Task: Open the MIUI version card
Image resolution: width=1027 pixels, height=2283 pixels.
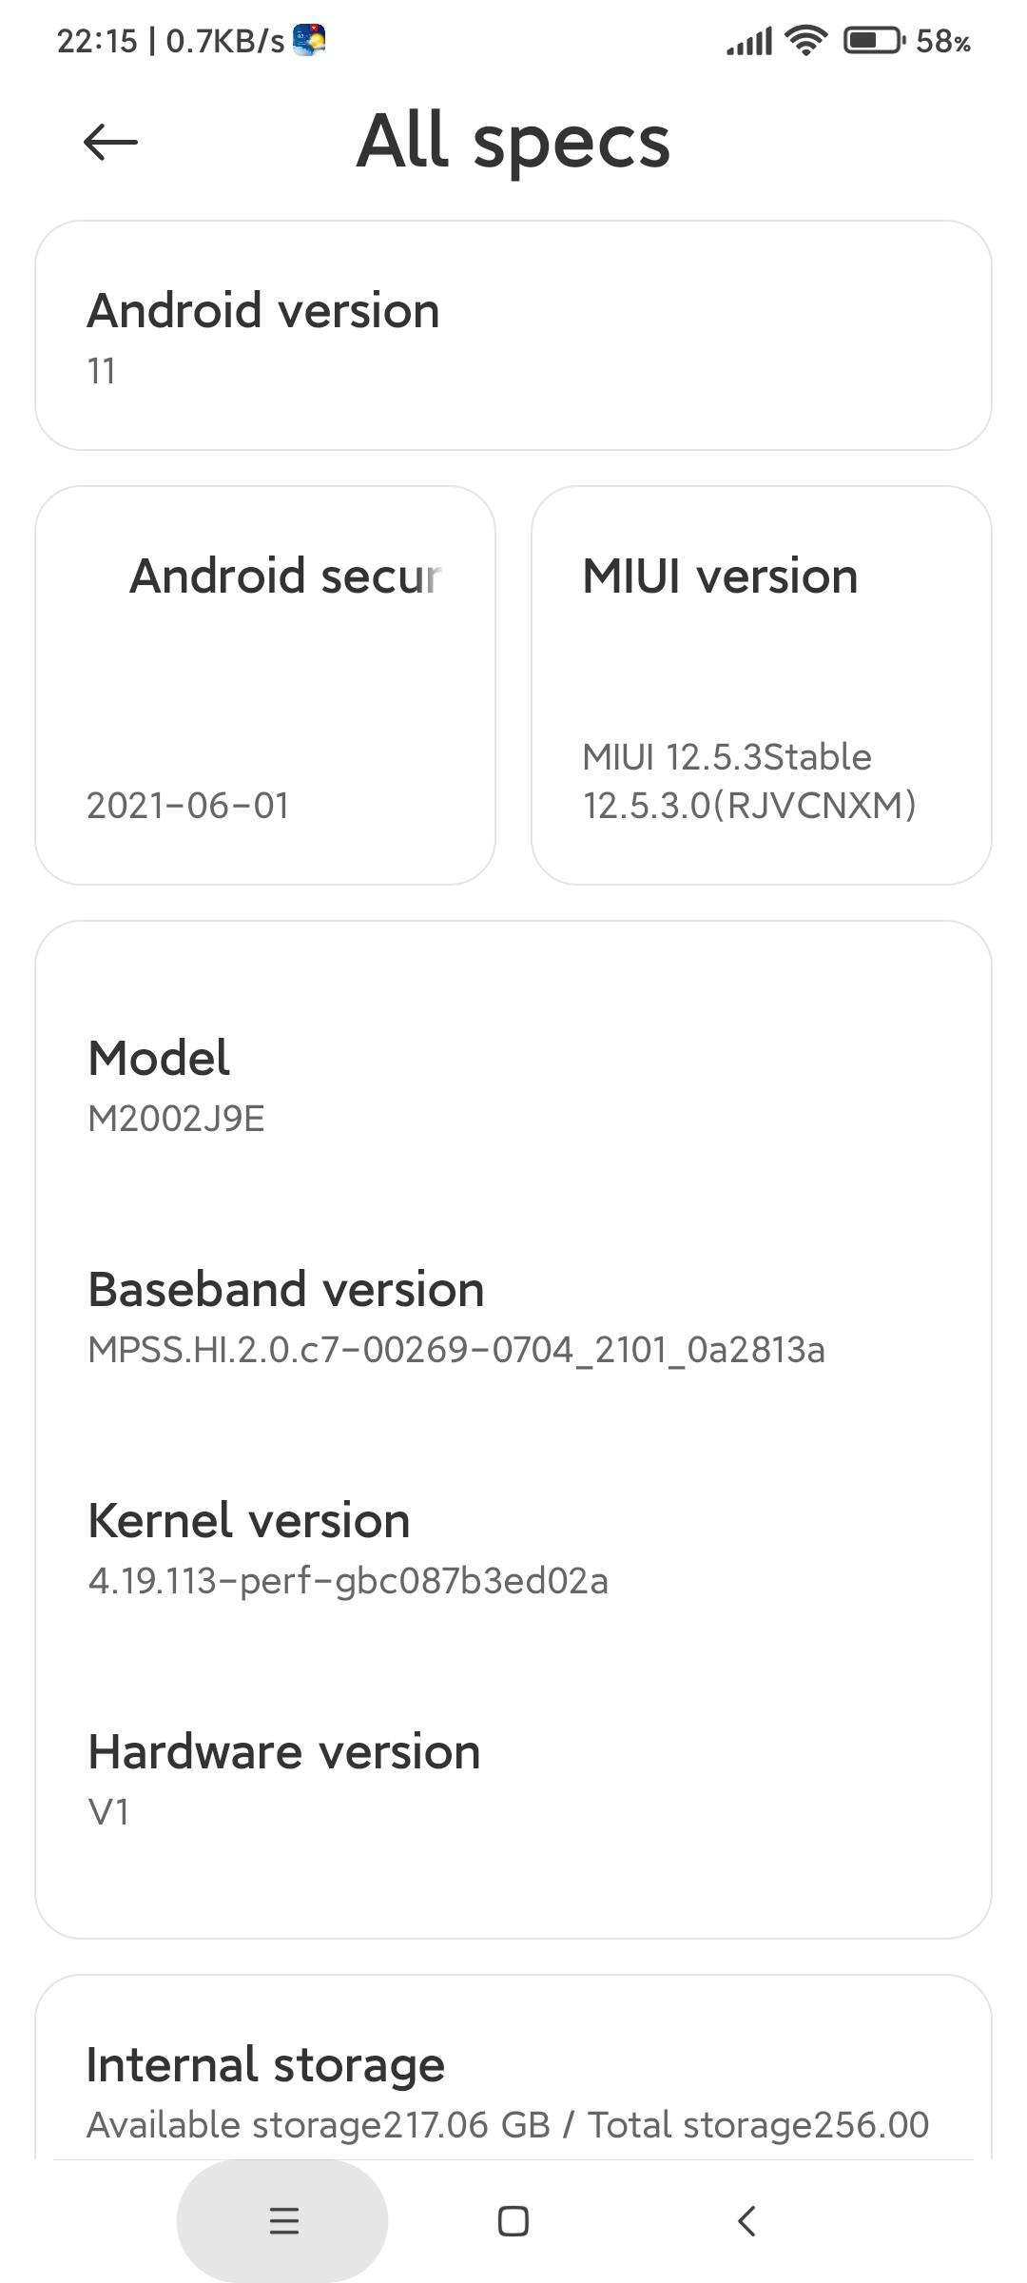Action: [x=762, y=685]
